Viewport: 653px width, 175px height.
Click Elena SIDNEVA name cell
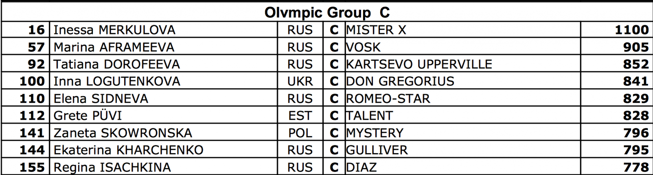(101, 99)
